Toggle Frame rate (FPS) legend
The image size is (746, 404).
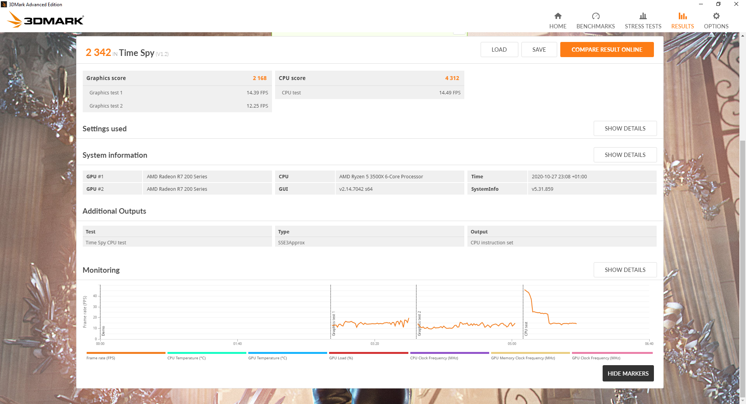(x=125, y=355)
